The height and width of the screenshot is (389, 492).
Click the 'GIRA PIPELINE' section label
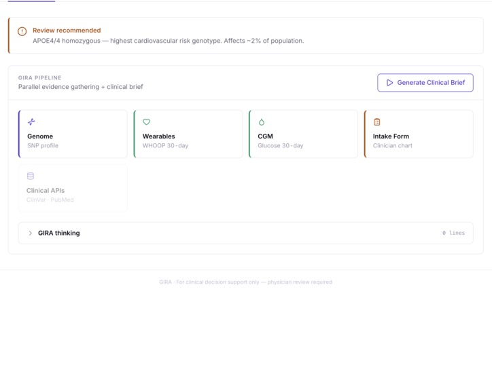(40, 78)
